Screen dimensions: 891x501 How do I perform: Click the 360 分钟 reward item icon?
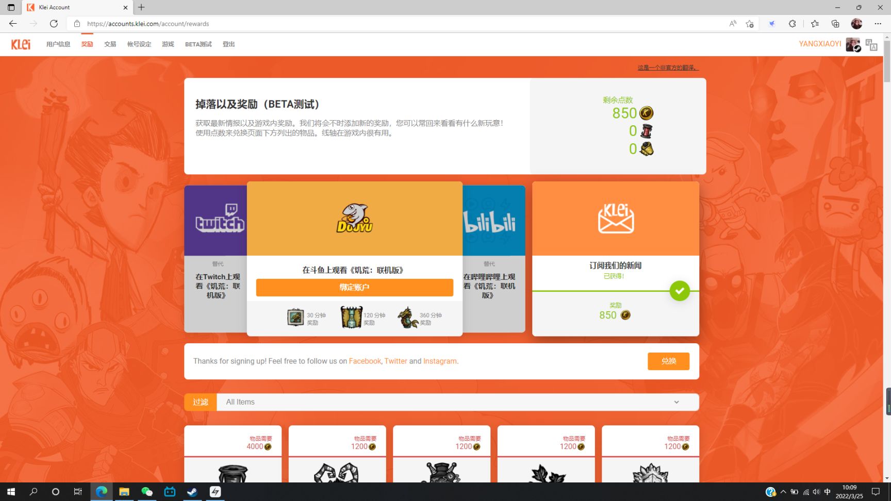[x=408, y=318]
